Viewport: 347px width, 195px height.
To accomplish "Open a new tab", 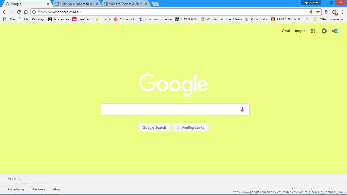I will 155,4.
